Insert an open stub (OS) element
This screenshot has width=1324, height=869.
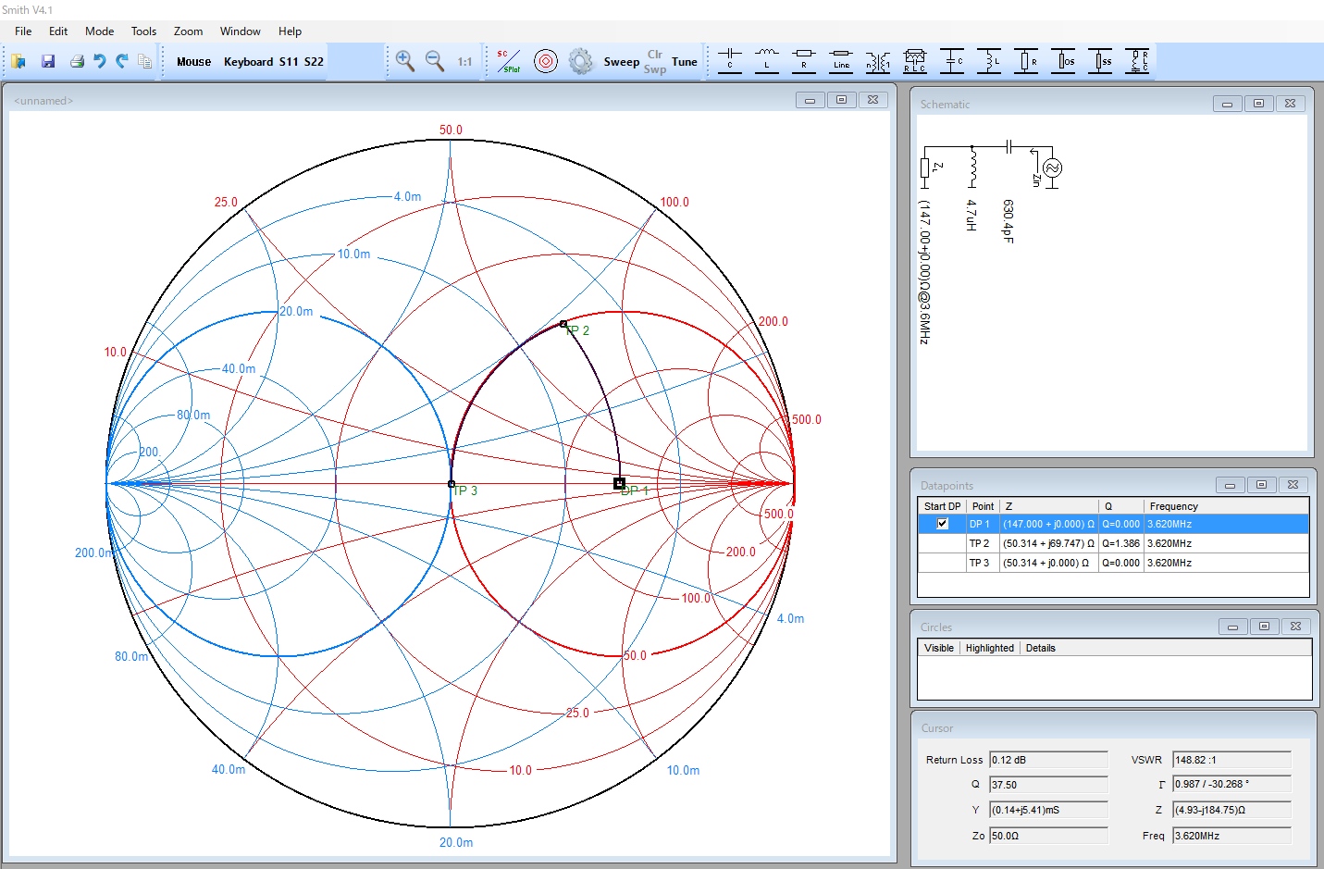pos(1063,61)
